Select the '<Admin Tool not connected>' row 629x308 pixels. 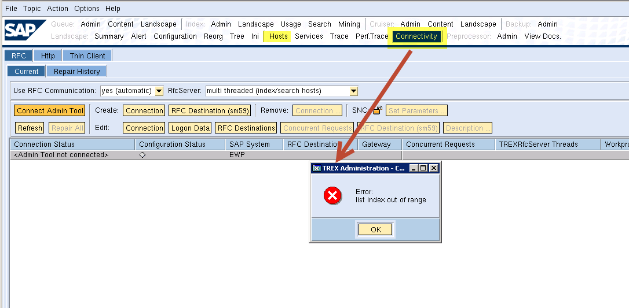coord(320,155)
